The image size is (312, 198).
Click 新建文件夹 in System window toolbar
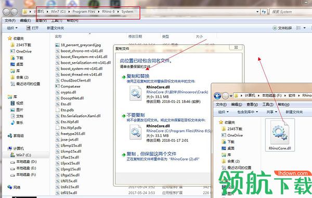[55, 28]
